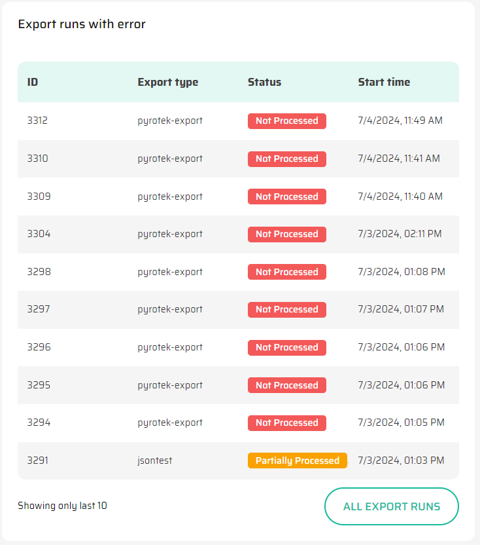Viewport: 480px width, 545px height.
Task: Click the ID column header
Action: click(33, 83)
